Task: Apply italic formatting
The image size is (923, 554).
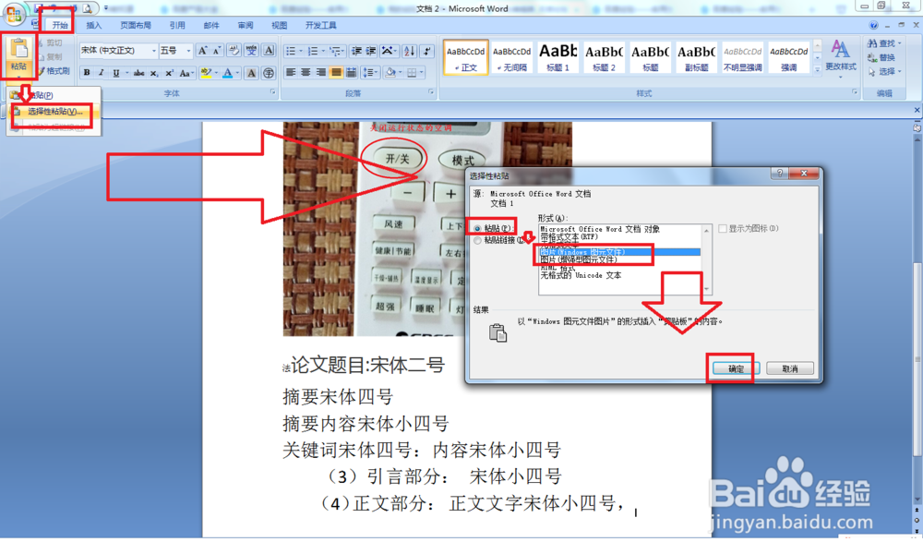Action: tap(102, 71)
